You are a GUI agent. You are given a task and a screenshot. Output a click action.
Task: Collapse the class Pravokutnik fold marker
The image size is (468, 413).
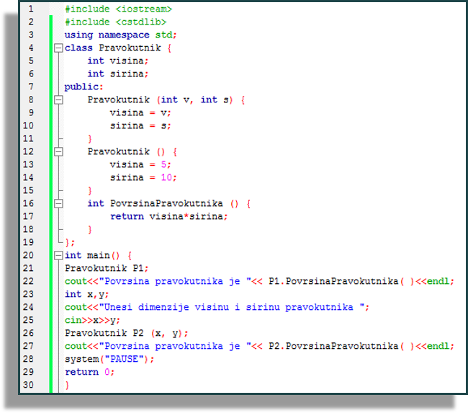(x=58, y=48)
